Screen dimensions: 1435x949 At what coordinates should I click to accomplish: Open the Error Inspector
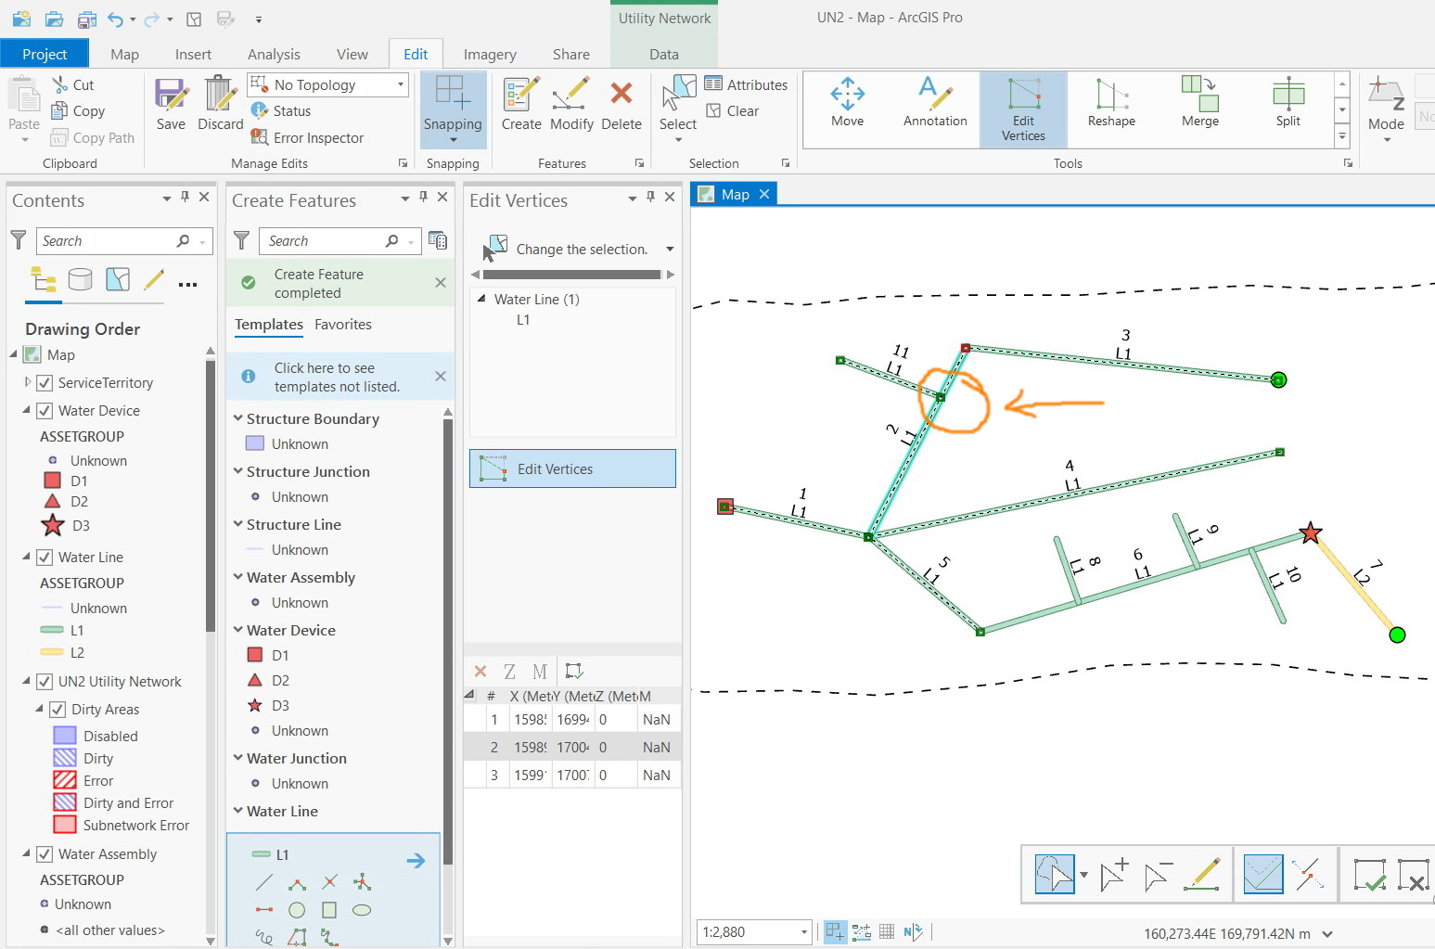[x=307, y=137]
